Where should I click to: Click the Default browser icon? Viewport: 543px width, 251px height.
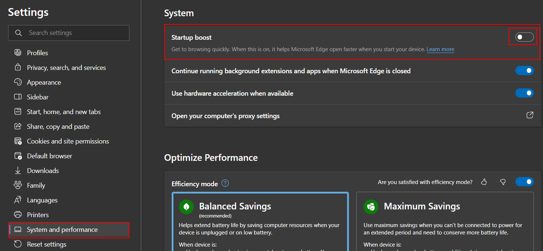click(18, 156)
